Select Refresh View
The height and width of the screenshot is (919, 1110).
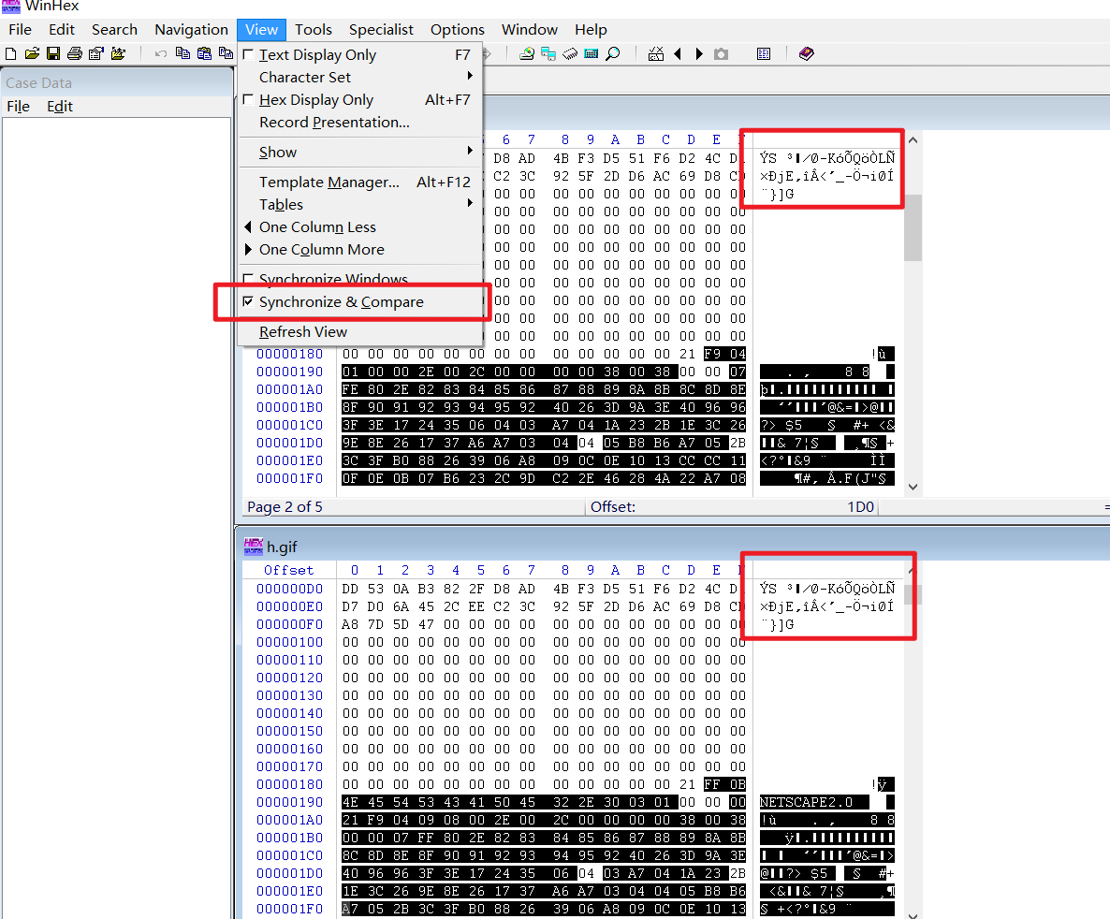click(x=359, y=332)
